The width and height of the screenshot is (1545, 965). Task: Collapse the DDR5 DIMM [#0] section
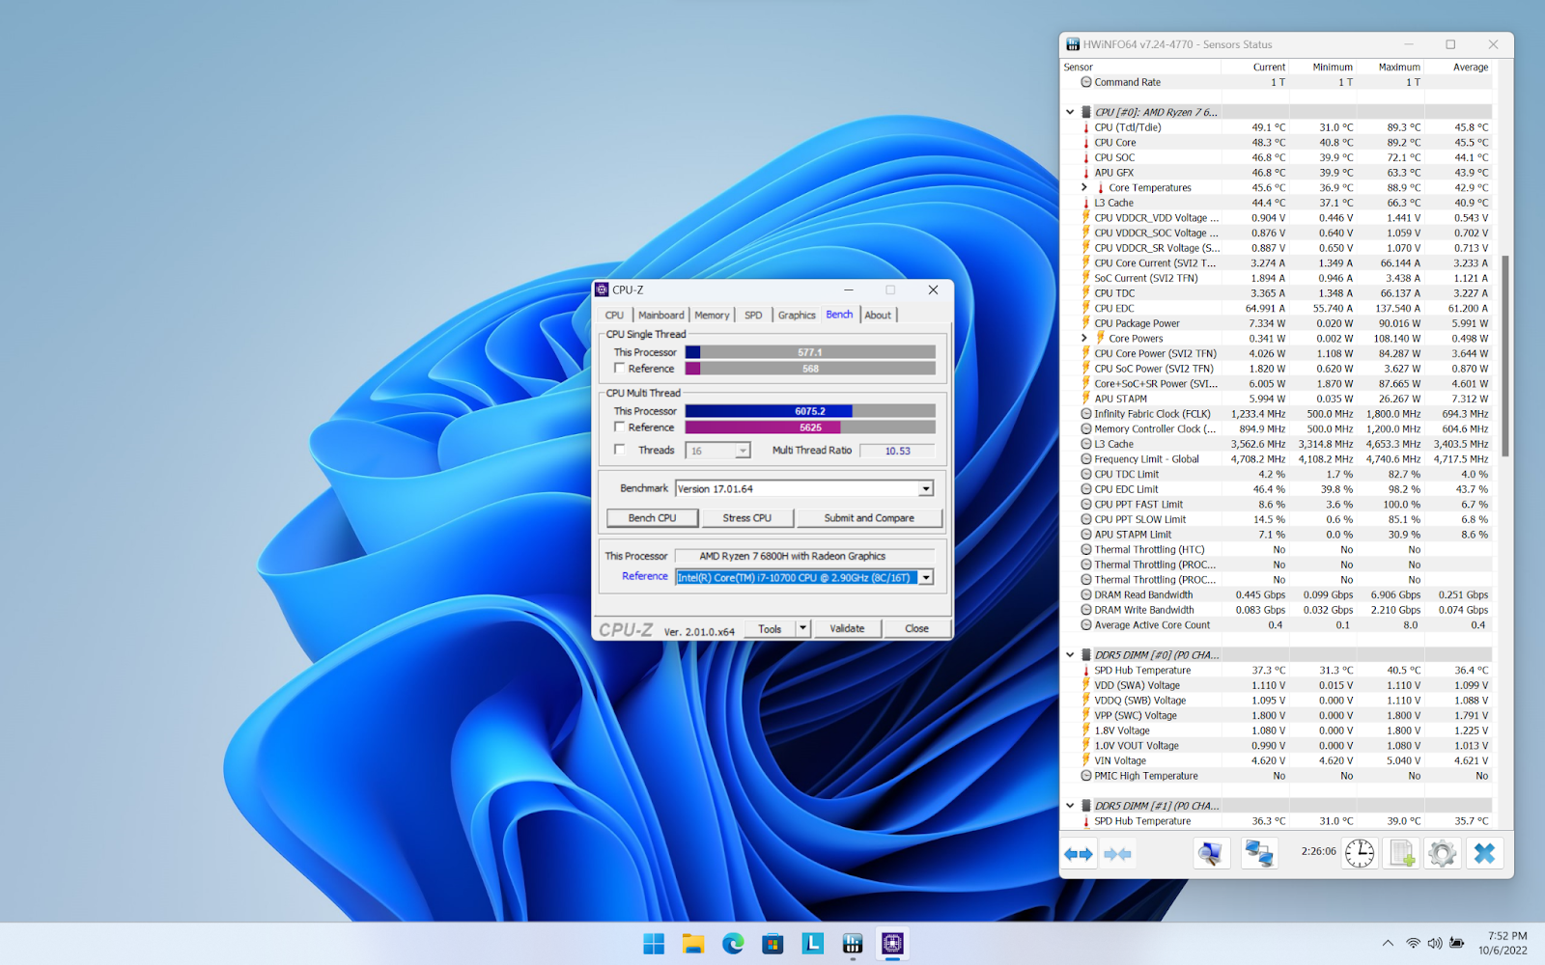click(x=1070, y=654)
